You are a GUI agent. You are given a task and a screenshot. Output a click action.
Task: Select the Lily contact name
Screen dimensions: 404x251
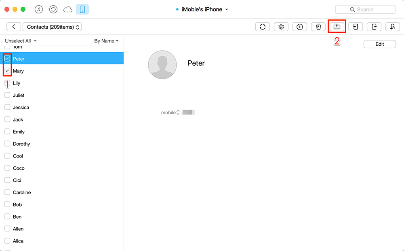[x=17, y=83]
